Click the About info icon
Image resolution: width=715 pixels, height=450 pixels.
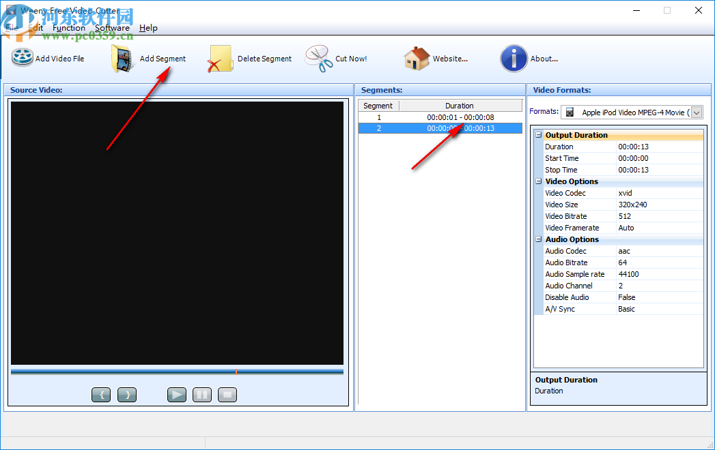pos(514,59)
